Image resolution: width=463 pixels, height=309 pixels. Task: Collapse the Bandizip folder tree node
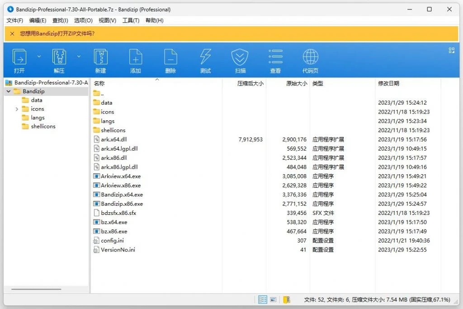coord(9,91)
